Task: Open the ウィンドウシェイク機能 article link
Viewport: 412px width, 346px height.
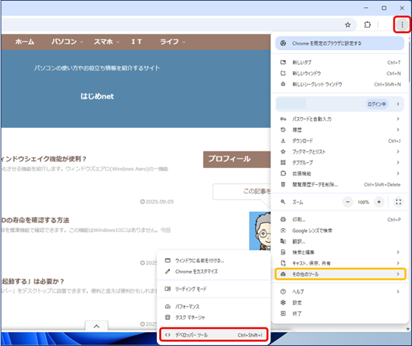Action: point(43,159)
